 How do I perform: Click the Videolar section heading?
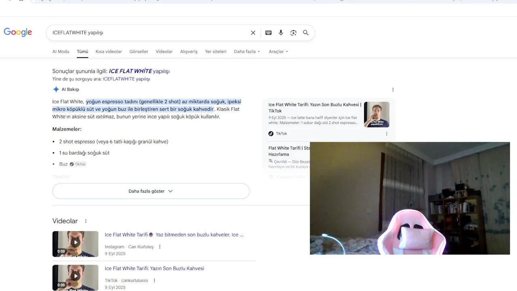coord(65,221)
